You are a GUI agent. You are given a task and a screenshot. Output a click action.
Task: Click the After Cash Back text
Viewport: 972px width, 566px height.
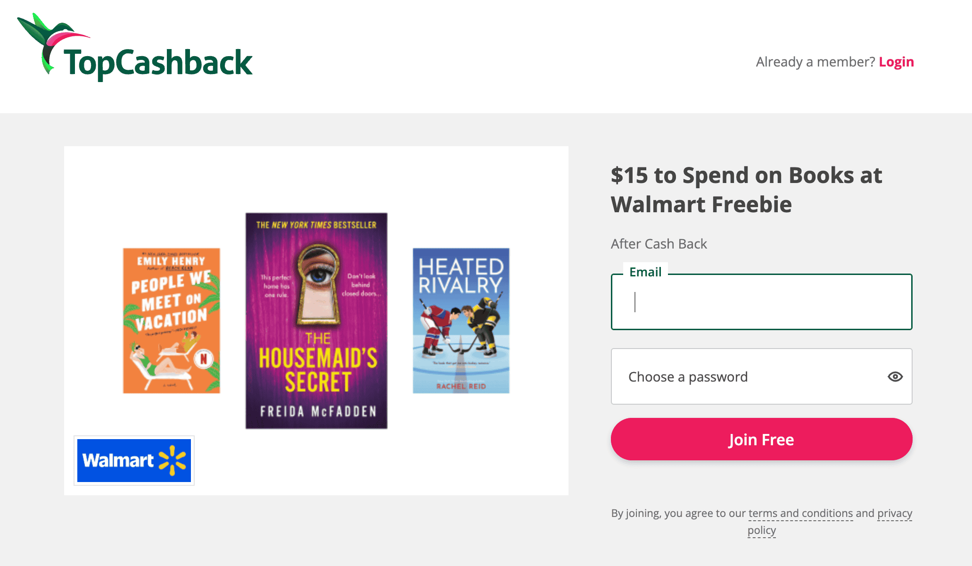(659, 244)
